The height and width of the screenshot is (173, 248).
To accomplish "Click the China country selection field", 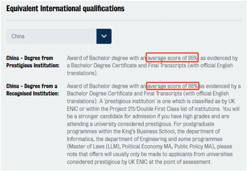I will point(51,36).
